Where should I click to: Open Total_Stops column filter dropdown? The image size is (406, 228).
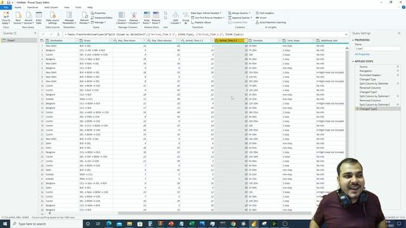pos(313,41)
